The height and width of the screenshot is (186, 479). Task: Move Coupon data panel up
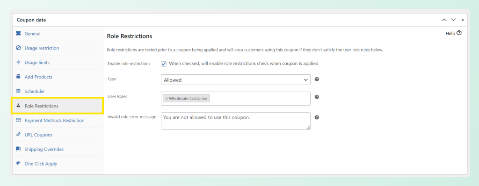pyautogui.click(x=444, y=20)
